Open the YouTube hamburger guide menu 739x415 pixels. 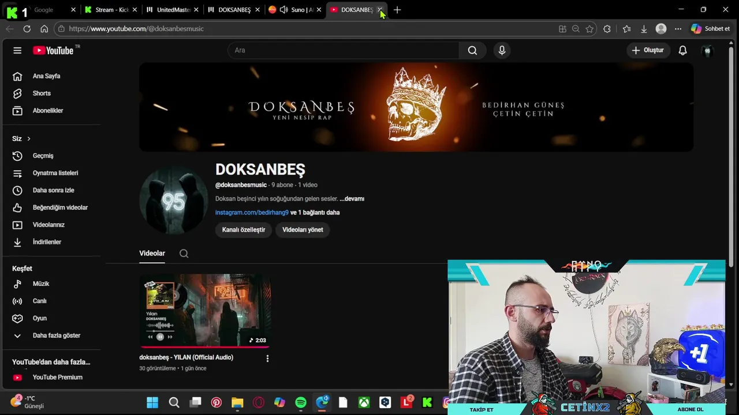(x=17, y=50)
